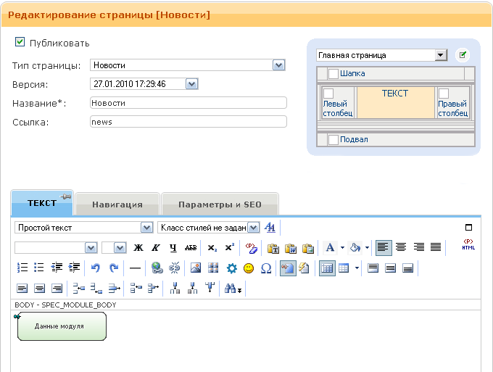Click into the Ссылка field
This screenshot has width=493, height=372.
pos(188,122)
